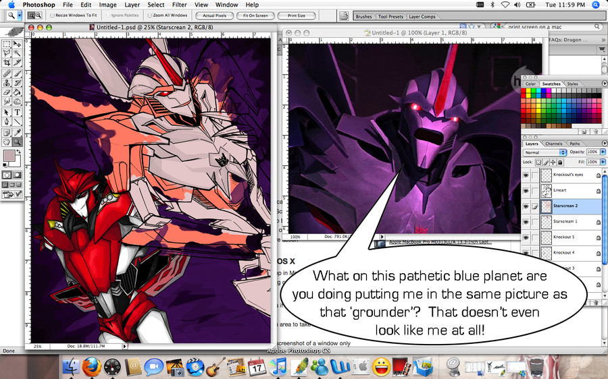The image size is (608, 379).
Task: Select the Notes tool
Action: pyautogui.click(x=7, y=133)
